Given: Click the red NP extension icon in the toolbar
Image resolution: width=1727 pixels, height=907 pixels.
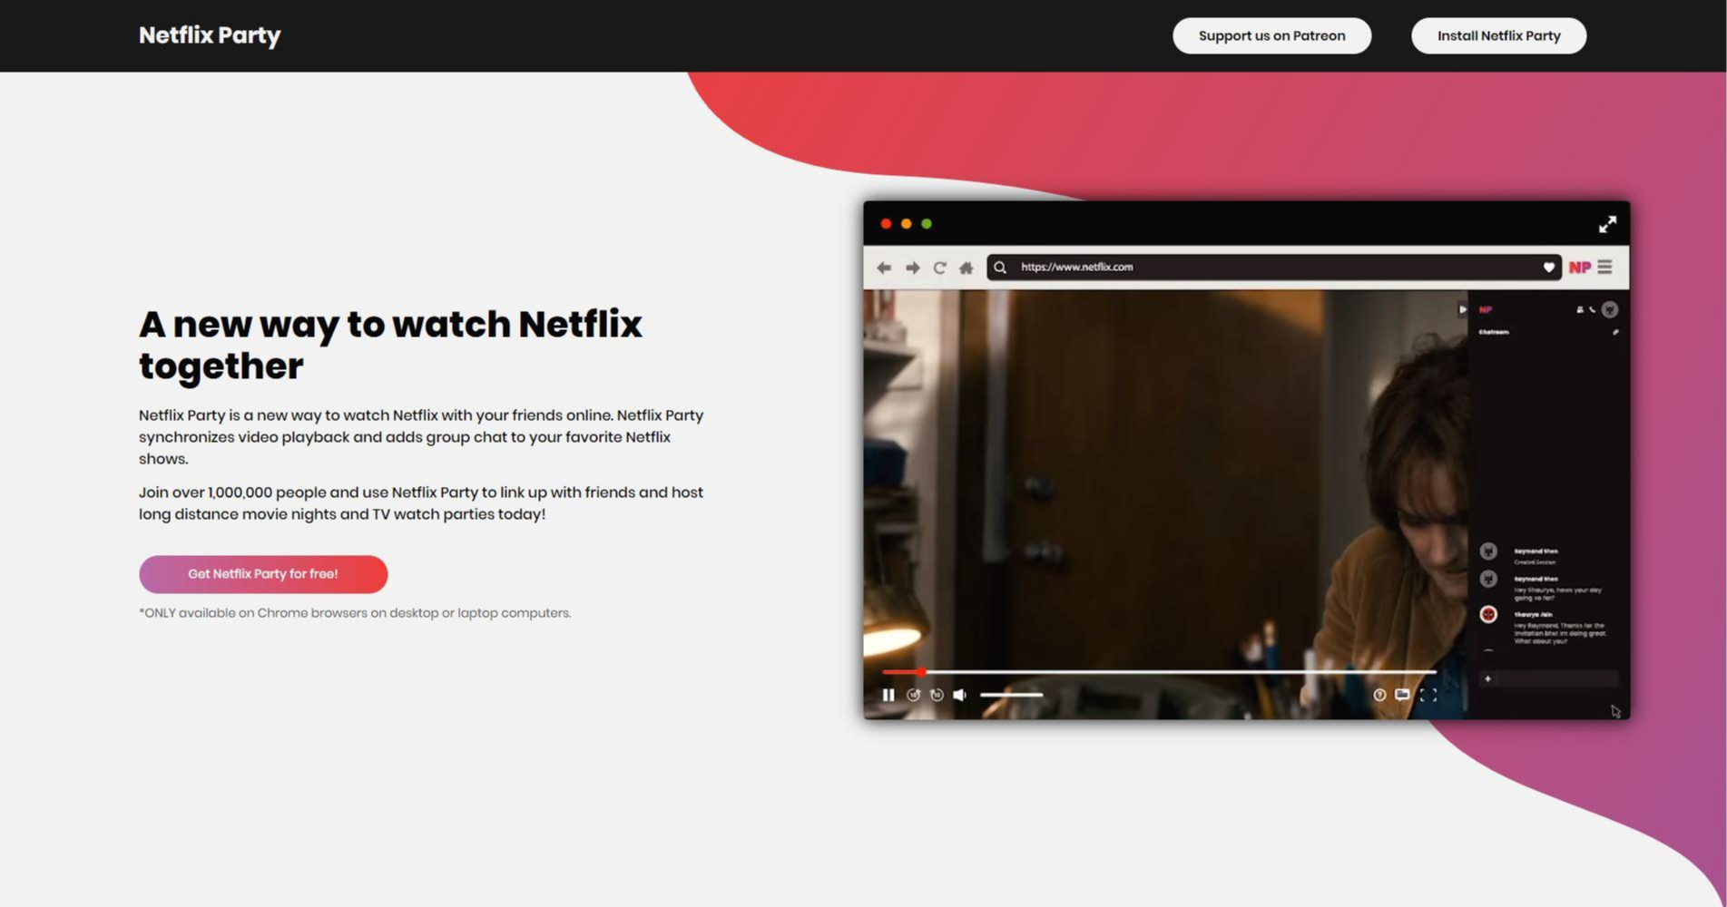Looking at the screenshot, I should click(1579, 268).
